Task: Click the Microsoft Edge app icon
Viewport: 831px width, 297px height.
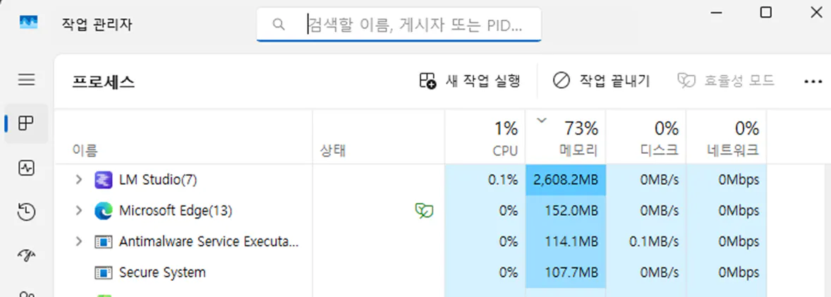Action: tap(103, 211)
